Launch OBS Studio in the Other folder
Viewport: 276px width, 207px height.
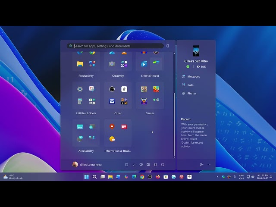[x=112, y=89]
